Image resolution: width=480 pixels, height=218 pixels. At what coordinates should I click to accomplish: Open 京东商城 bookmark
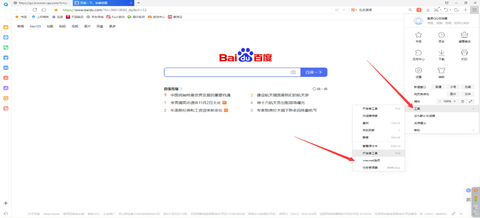click(x=95, y=17)
